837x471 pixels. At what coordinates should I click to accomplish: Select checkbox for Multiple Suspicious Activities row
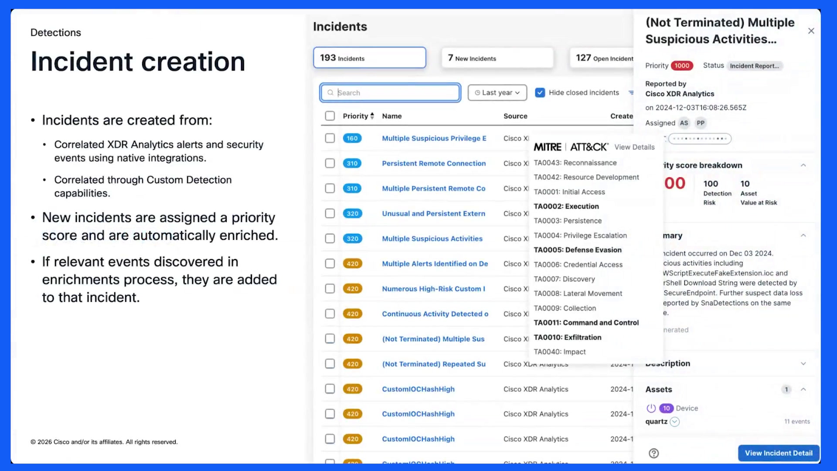point(330,239)
